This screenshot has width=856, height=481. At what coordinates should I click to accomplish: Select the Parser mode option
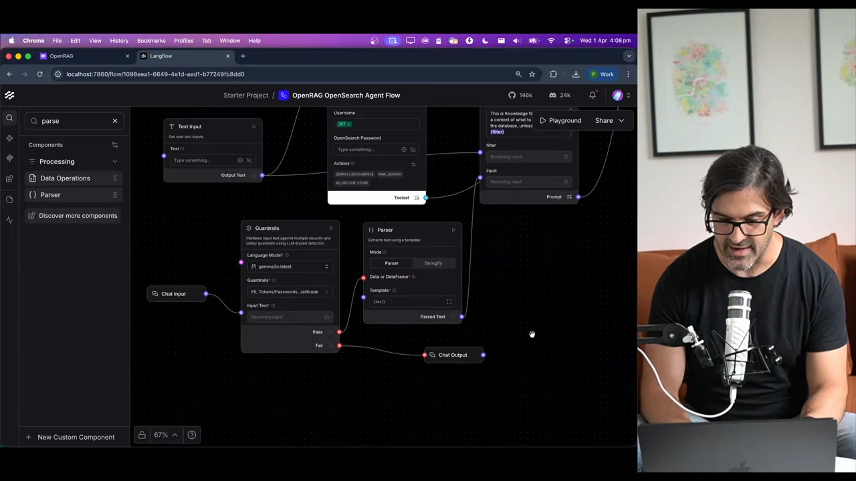point(391,263)
